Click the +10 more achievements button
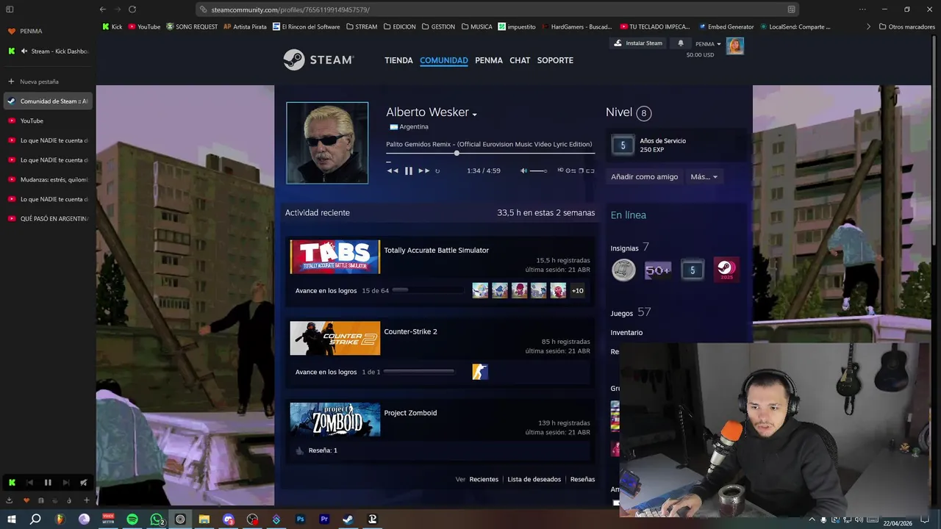This screenshot has width=941, height=529. pos(578,291)
